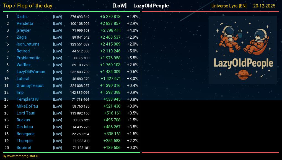Click Problemattic's +5.5% percentage value
This screenshot has width=282, height=160.
coord(132,58)
